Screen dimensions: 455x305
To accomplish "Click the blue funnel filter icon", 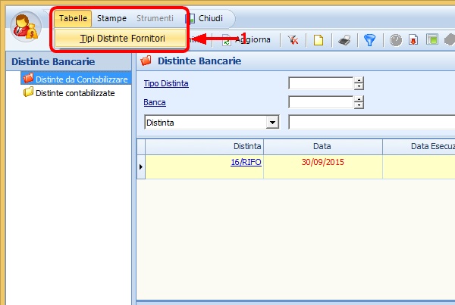I will pyautogui.click(x=369, y=40).
